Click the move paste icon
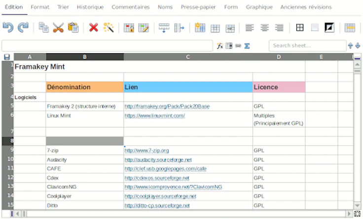Image resolution: width=363 pixels, height=219 pixels. [215, 28]
